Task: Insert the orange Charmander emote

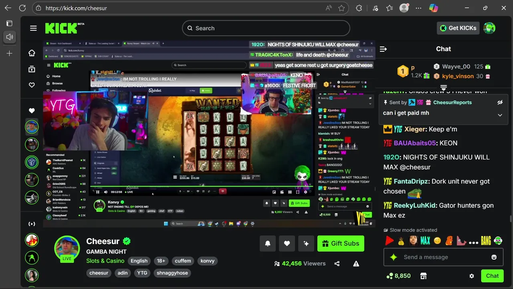Action: (x=449, y=241)
